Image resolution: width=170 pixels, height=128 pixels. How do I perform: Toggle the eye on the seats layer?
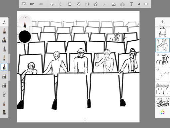(x=158, y=84)
